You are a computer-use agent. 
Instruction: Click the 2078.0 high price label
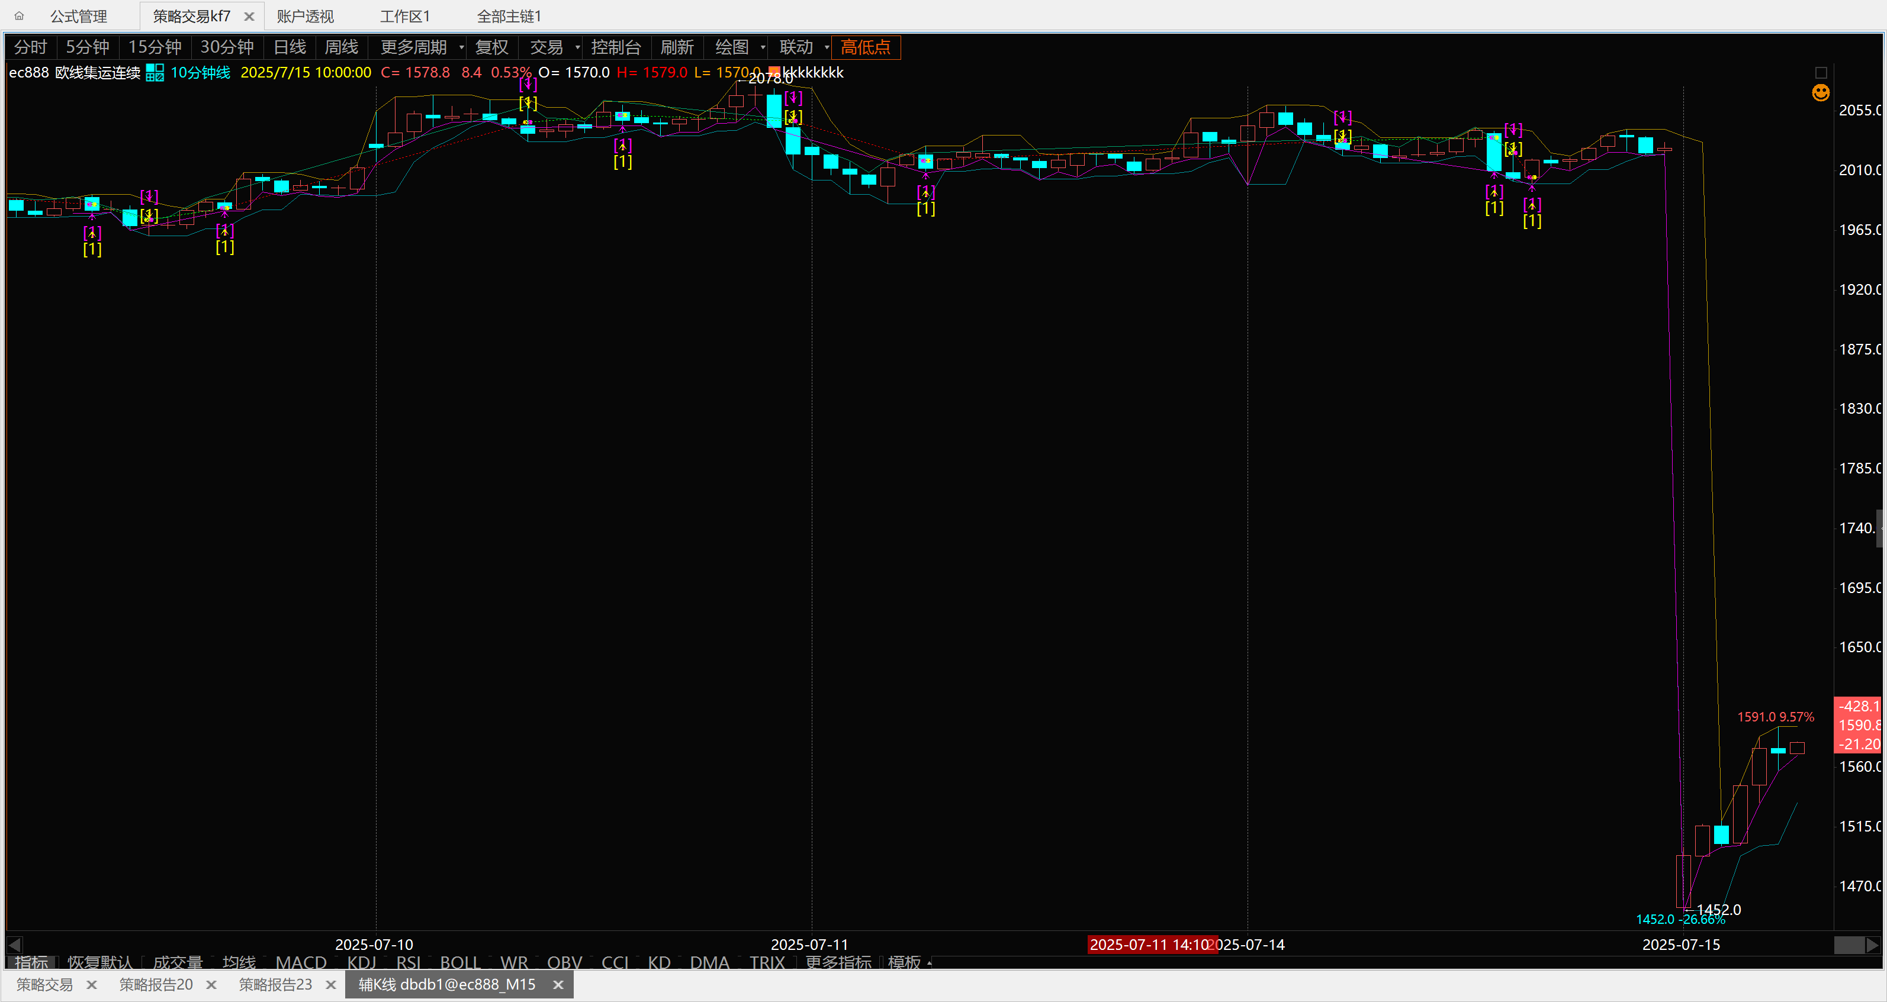click(x=770, y=78)
